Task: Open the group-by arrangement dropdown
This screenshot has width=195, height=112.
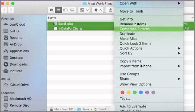Action: coord(84,10)
